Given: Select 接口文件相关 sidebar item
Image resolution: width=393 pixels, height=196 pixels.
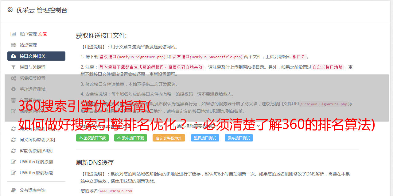Looking at the screenshot, I should (x=36, y=56).
